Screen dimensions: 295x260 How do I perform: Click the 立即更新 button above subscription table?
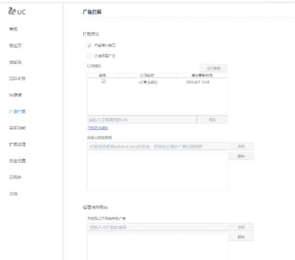(214, 68)
